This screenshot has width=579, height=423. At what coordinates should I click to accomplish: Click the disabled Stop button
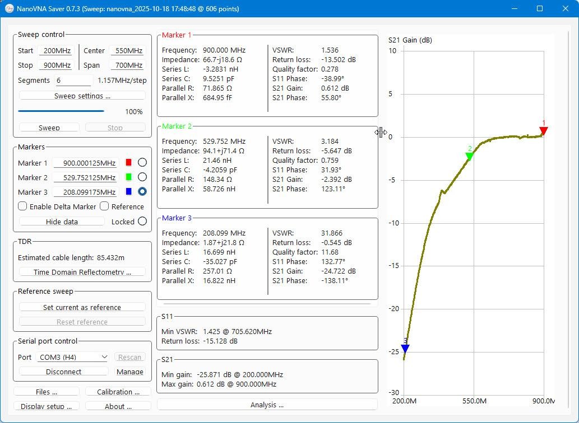tap(115, 128)
